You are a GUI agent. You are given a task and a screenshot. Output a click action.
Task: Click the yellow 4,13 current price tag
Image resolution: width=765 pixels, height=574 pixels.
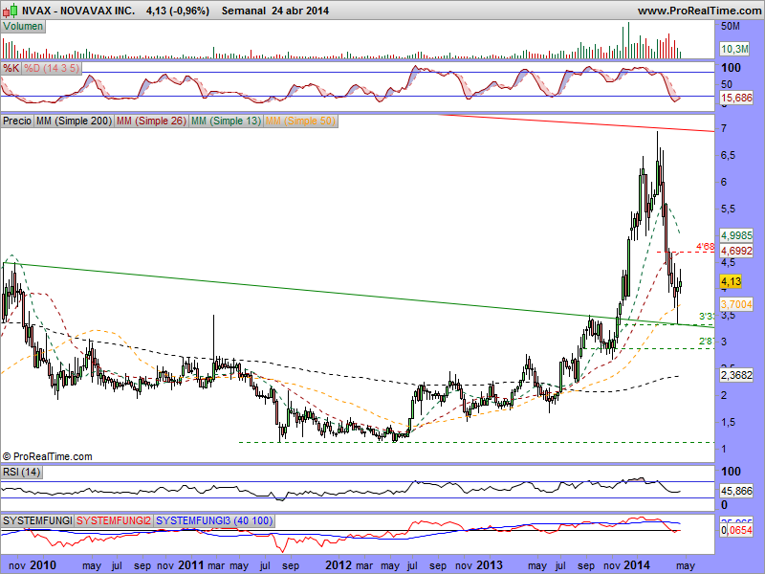[731, 281]
